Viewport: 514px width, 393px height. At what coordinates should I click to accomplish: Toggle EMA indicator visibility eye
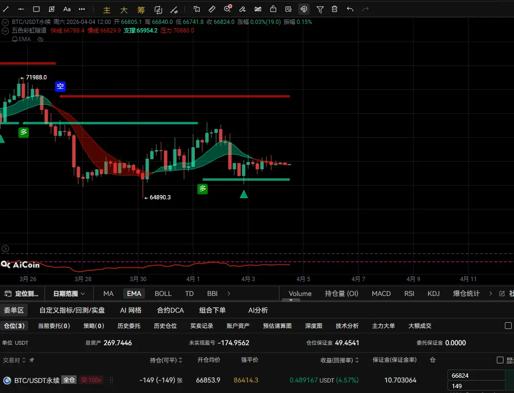tap(40, 39)
